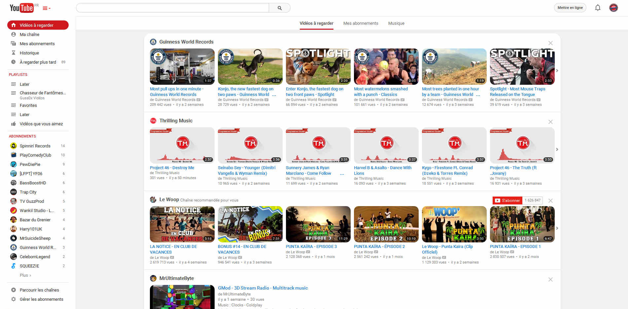
Task: Open 'À regarder plus tard' clock entry
Action: click(x=38, y=62)
